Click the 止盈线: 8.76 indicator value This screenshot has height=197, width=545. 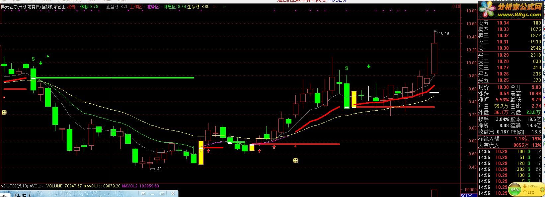[x=117, y=7]
